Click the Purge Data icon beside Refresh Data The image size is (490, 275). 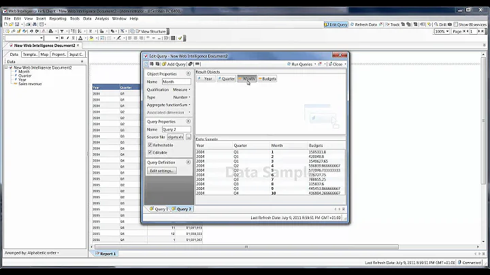380,25
